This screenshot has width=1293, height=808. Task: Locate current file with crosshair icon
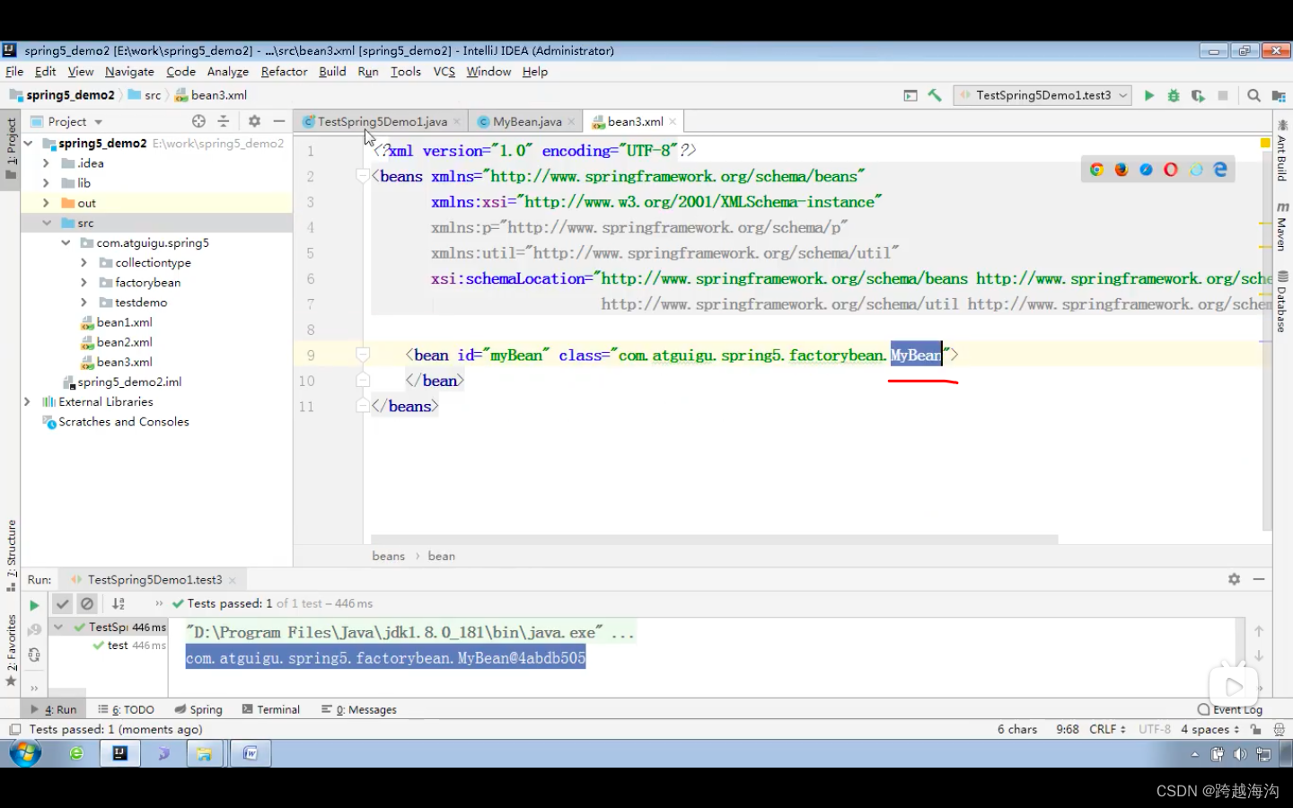(x=198, y=121)
